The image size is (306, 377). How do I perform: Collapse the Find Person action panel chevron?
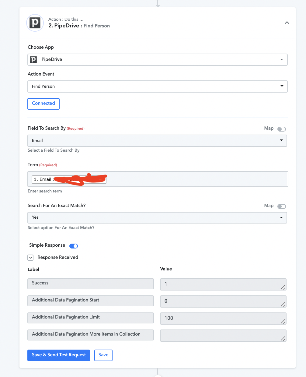287,23
